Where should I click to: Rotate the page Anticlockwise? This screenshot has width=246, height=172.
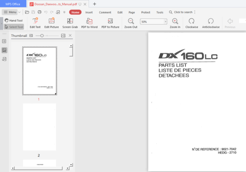[x=211, y=23]
